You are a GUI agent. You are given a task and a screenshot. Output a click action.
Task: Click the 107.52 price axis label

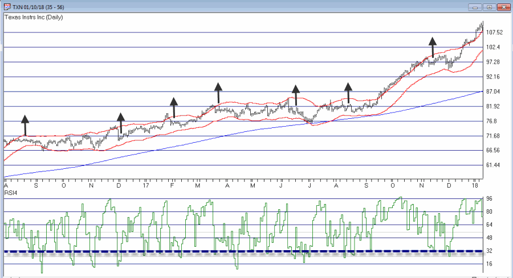point(494,32)
